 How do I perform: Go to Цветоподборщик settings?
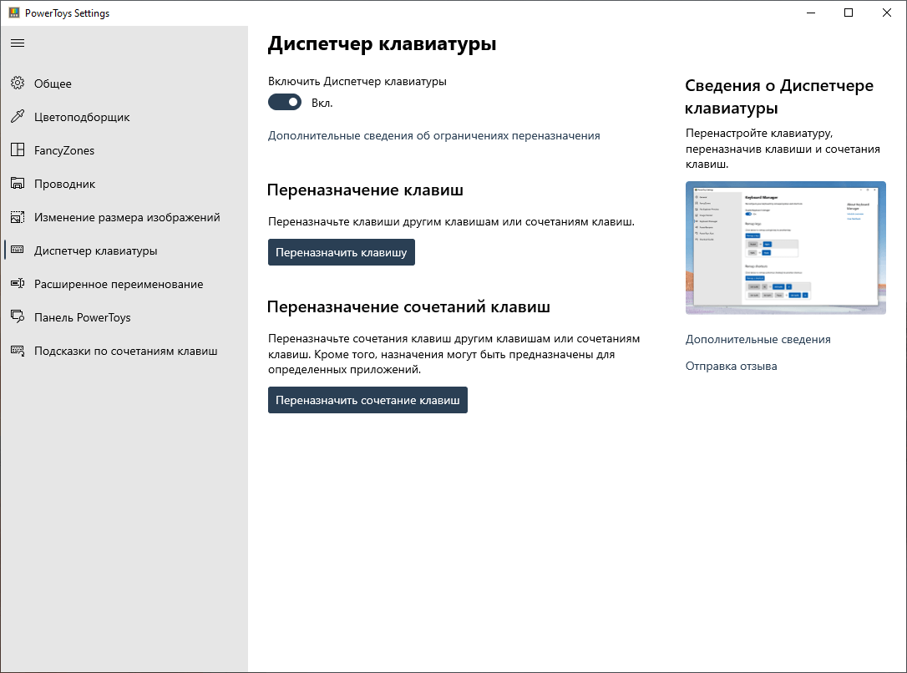124,117
